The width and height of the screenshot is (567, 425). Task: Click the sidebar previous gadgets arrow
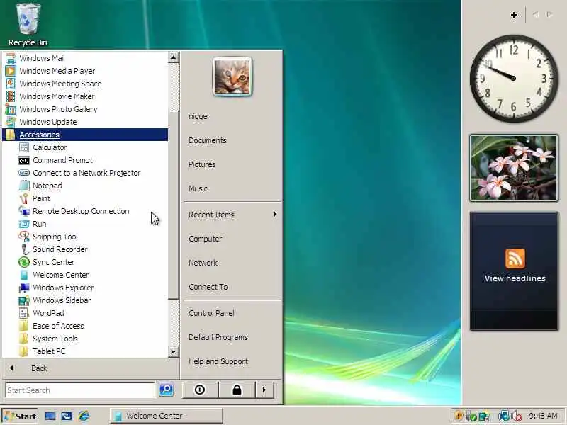[535, 14]
